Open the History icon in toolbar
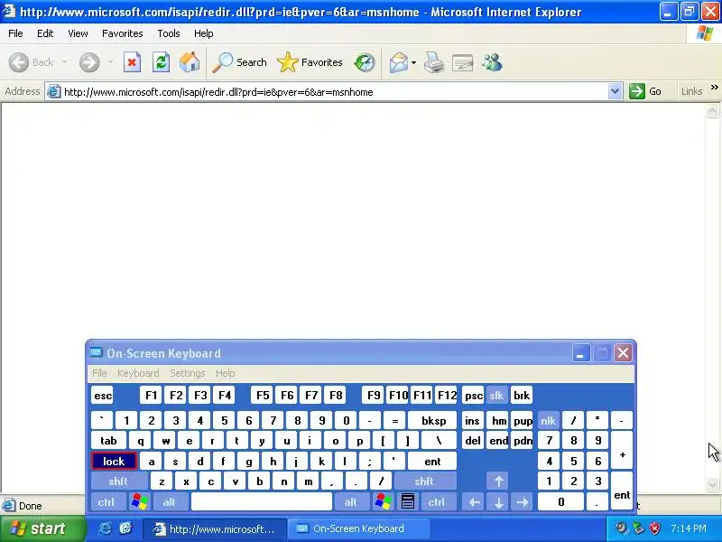 [365, 62]
